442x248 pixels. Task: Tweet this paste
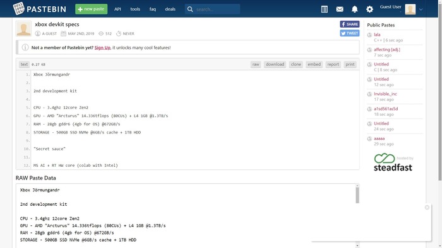(x=350, y=33)
